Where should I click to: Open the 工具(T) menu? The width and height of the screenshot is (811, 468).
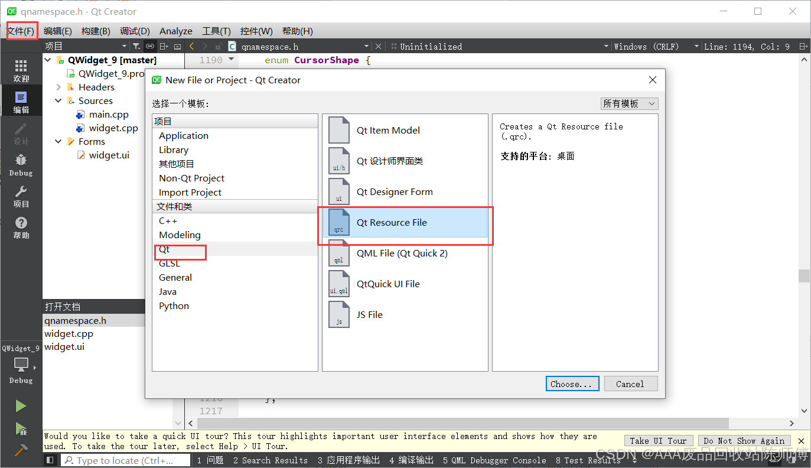(x=216, y=31)
